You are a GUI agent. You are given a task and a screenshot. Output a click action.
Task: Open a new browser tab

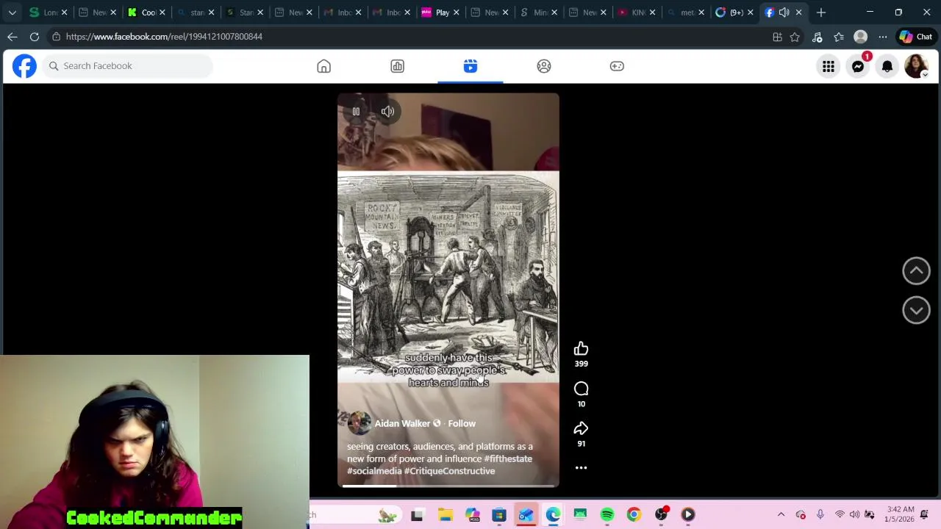coord(821,12)
